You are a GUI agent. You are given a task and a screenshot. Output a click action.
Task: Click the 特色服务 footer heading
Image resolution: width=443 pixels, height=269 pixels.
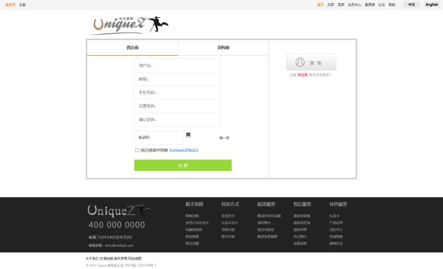338,204
